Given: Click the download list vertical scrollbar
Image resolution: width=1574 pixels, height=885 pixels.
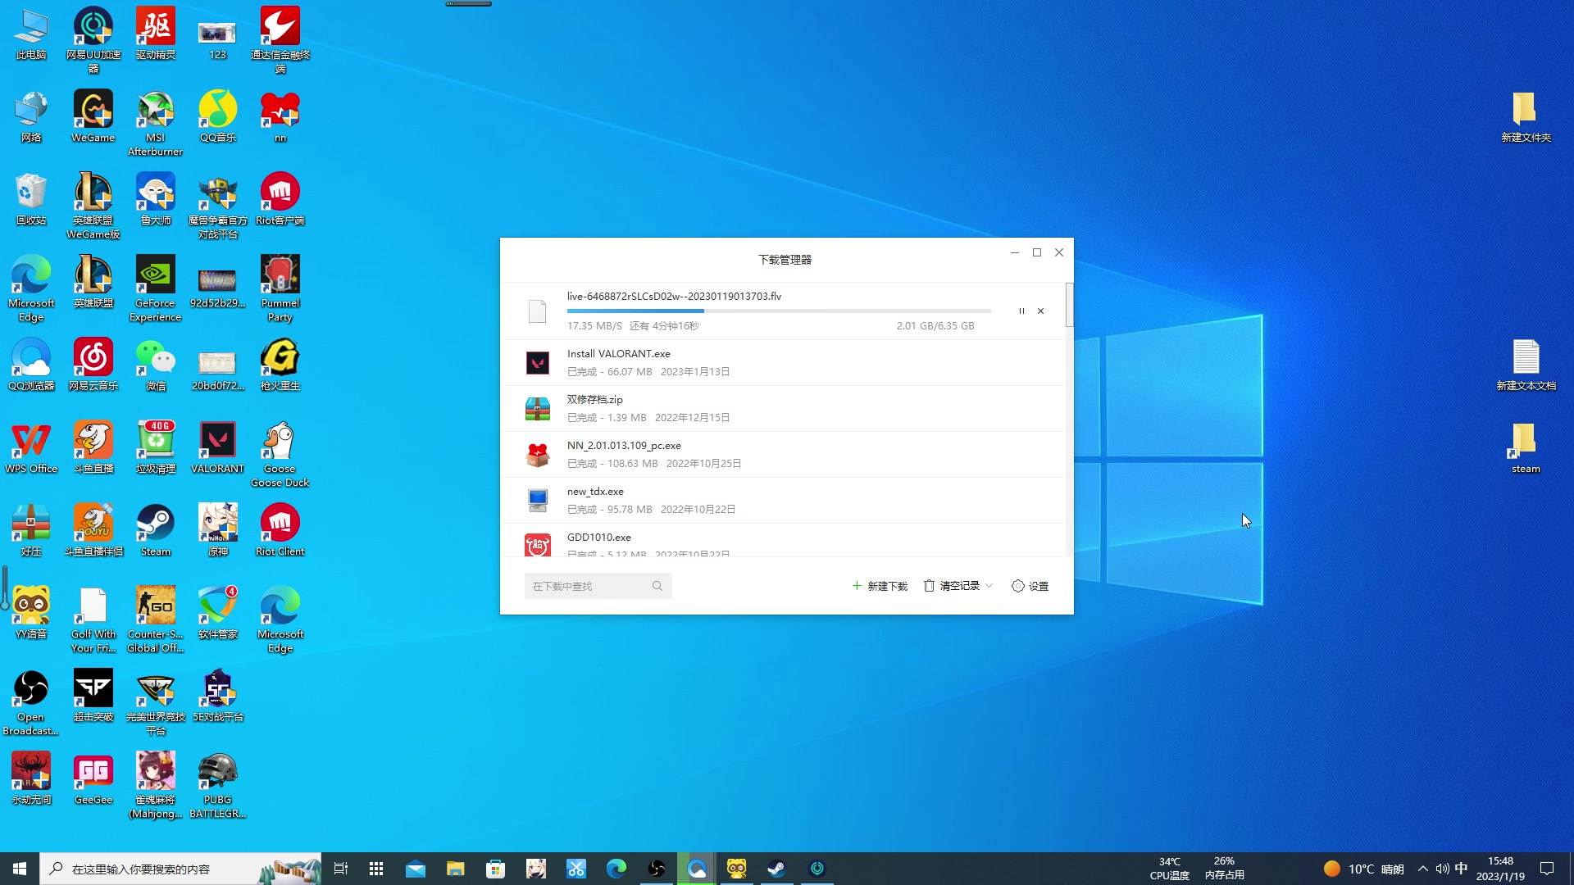Looking at the screenshot, I should (x=1069, y=305).
